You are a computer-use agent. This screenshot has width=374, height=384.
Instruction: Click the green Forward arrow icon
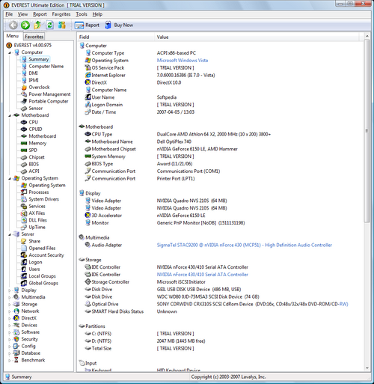pyautogui.click(x=25, y=25)
